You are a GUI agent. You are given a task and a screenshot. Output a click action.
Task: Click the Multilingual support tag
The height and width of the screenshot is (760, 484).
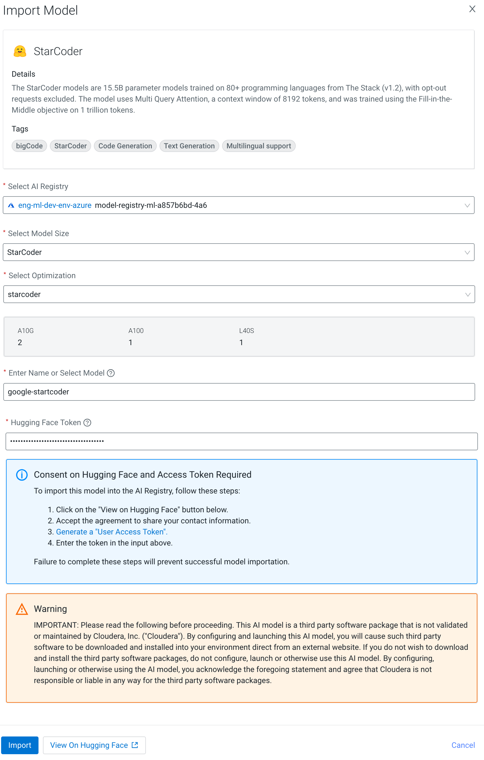[259, 146]
